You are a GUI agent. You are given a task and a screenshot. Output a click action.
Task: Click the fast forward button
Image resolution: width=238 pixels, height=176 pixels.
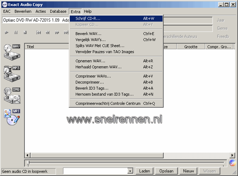(x=57, y=32)
